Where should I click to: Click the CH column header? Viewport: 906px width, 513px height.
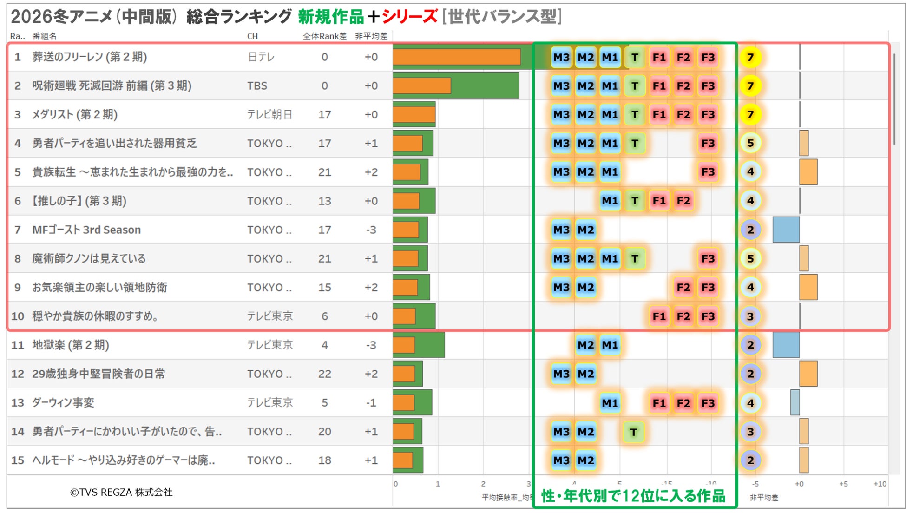point(252,36)
